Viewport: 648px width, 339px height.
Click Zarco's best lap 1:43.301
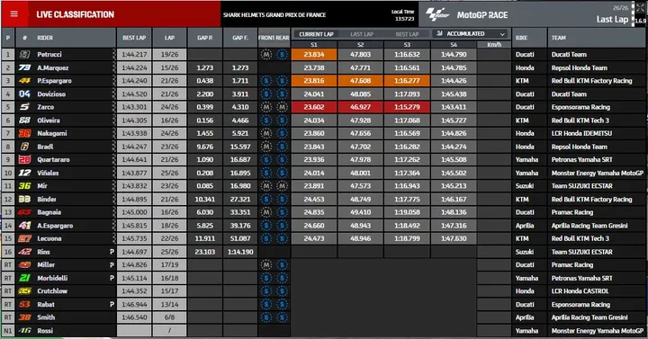134,107
